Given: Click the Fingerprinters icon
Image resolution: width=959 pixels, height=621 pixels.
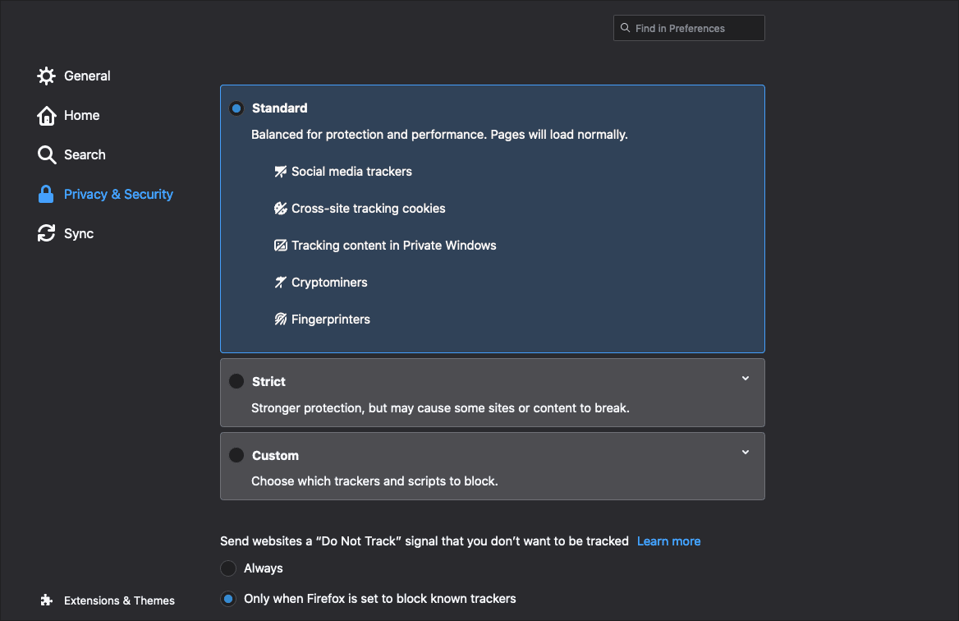Looking at the screenshot, I should tap(280, 320).
